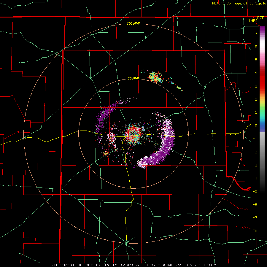Click the -2 value on the scale
The width and height of the screenshot is (267, 267).
255,152
